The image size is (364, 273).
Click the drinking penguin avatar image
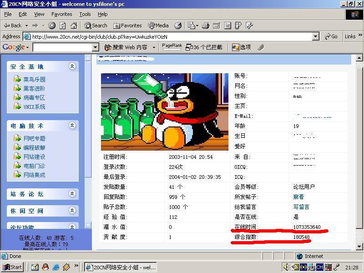tap(165, 111)
